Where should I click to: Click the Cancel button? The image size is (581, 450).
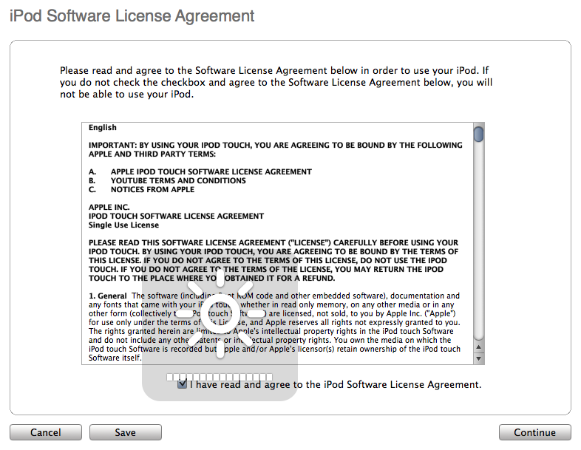click(x=46, y=432)
